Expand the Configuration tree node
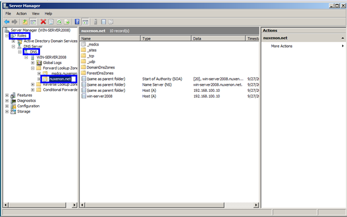347x217 pixels. coord(7,106)
